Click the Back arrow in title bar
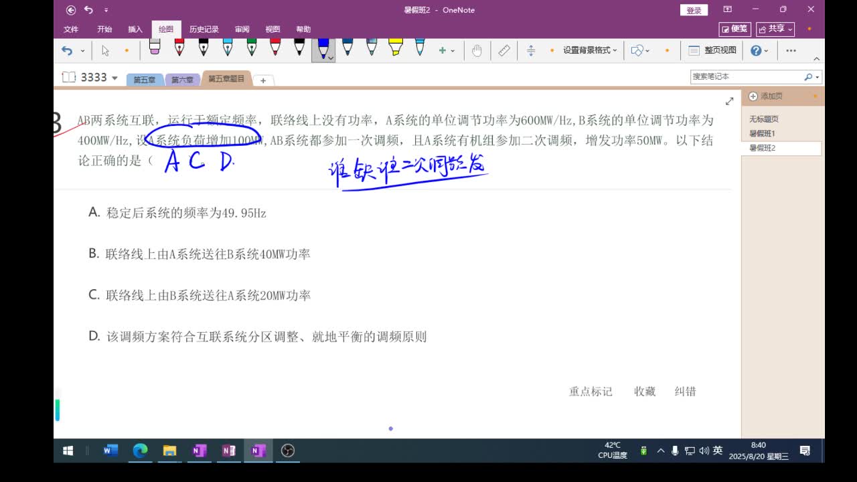This screenshot has width=857, height=482. 71,10
